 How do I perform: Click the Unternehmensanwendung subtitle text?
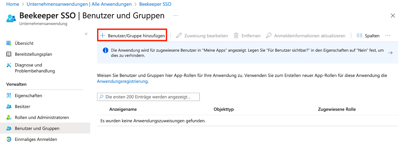43,24
